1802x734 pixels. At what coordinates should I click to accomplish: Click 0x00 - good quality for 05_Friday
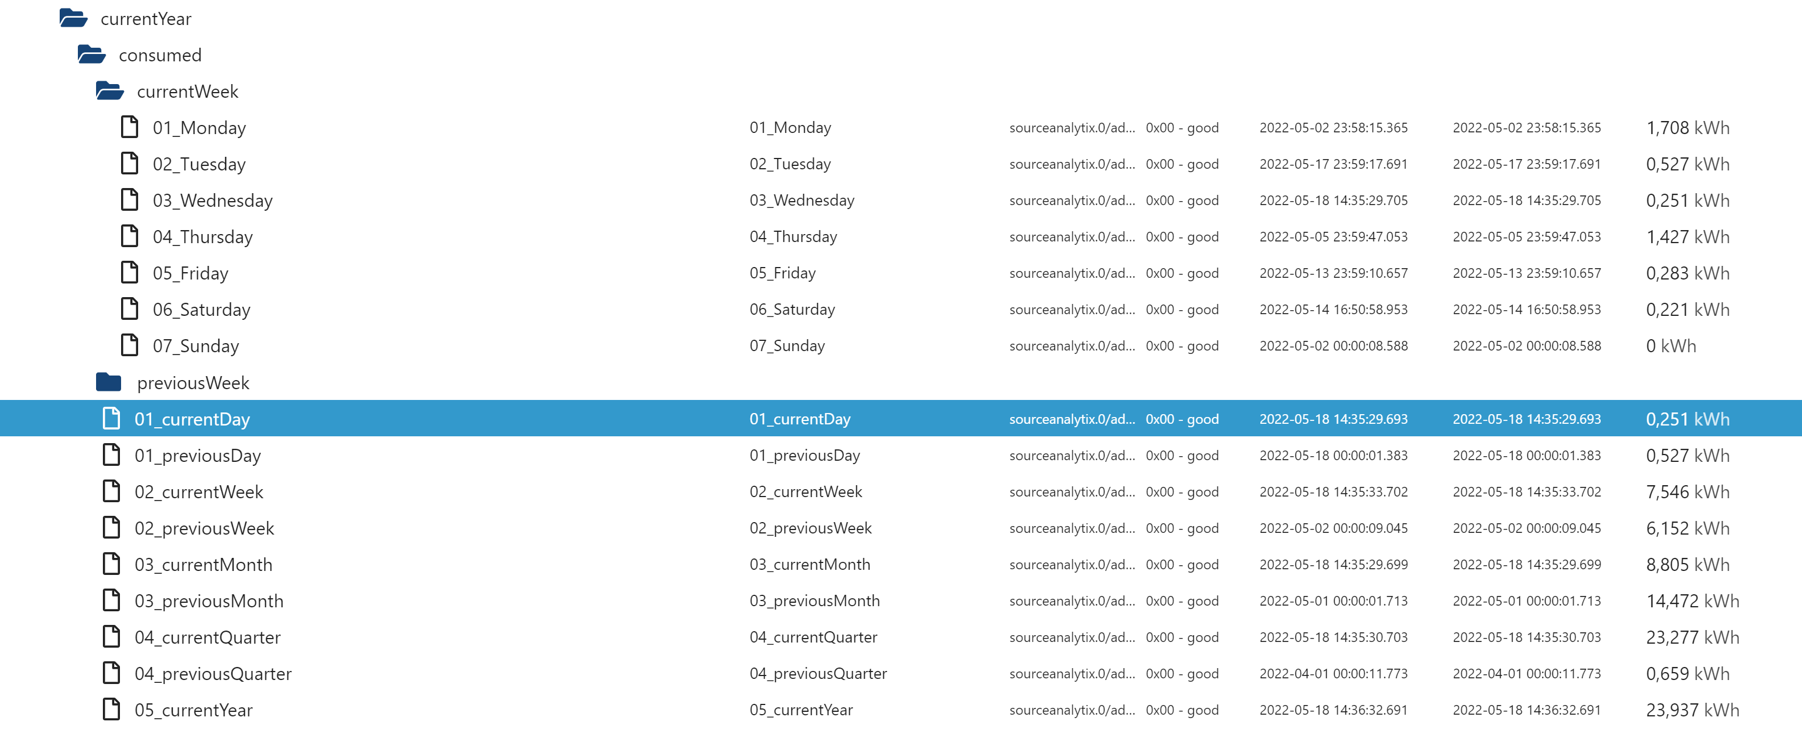click(x=1181, y=273)
